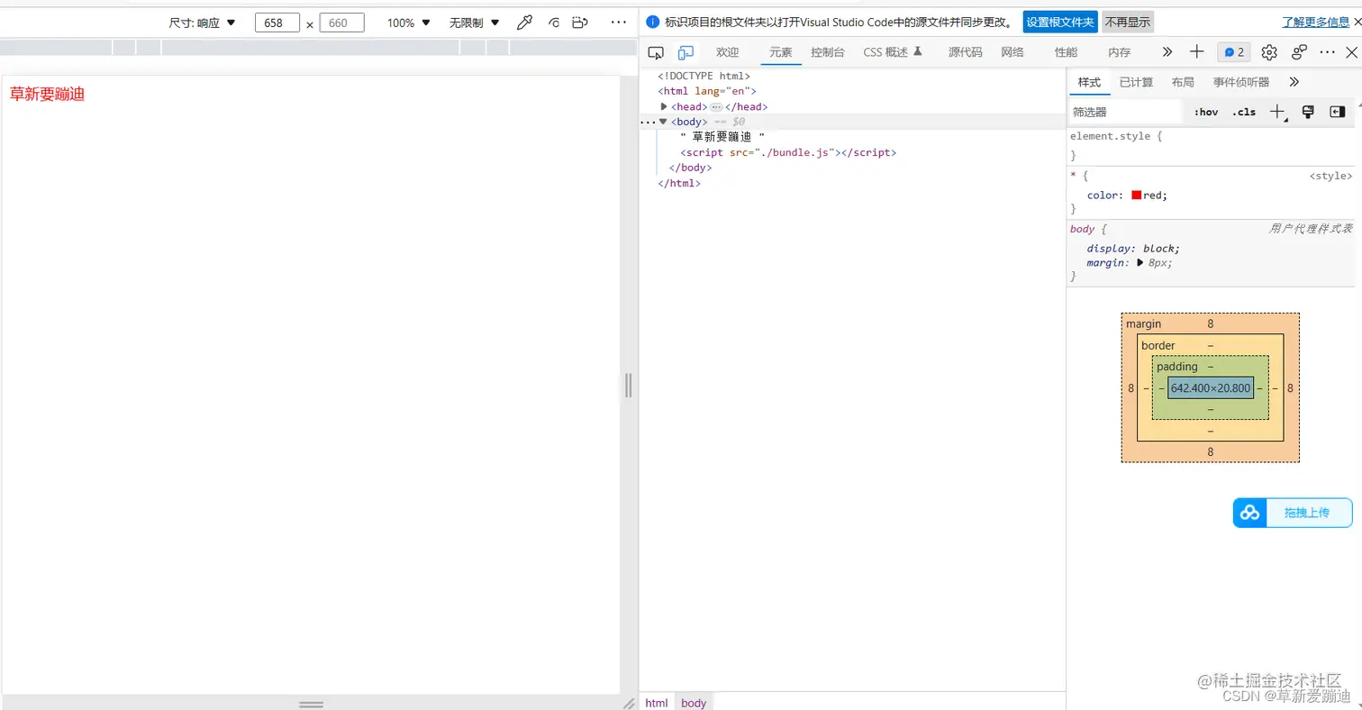Expand more tabs chevron in Styles pane
Screen dimensions: 1362x710
(x=1294, y=82)
